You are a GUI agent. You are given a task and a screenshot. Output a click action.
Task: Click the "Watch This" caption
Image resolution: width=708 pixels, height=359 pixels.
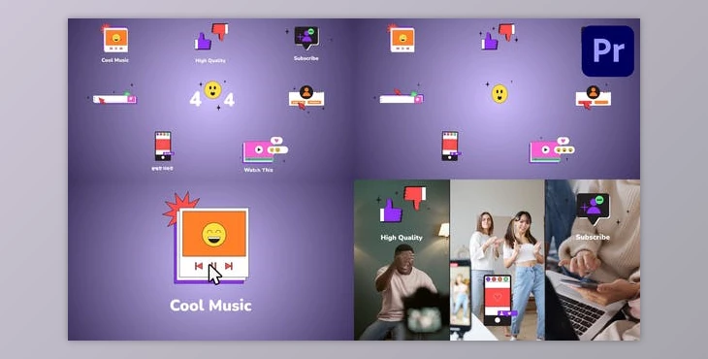click(258, 170)
